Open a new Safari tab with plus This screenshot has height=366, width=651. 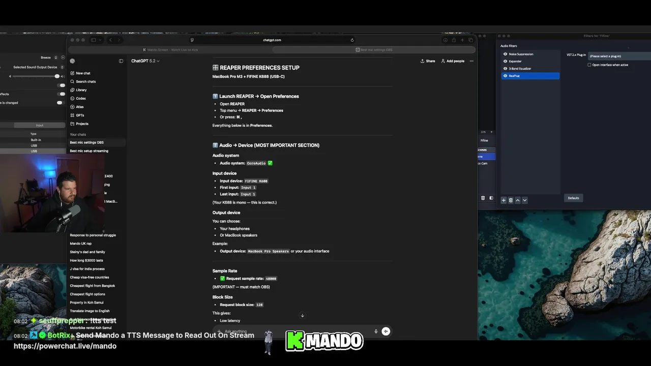tap(462, 40)
